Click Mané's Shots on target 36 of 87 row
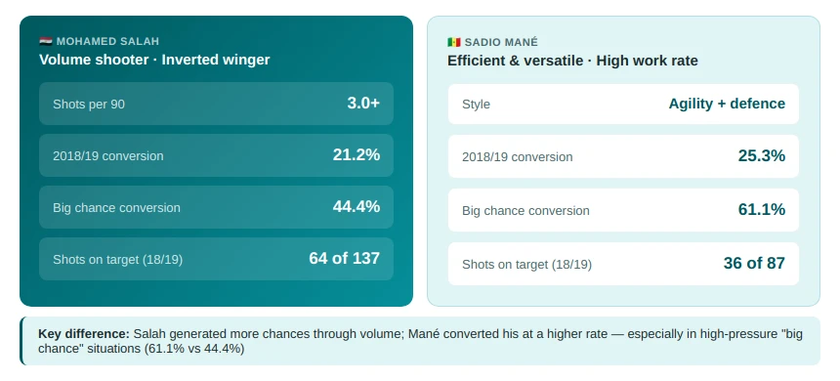 tap(623, 264)
